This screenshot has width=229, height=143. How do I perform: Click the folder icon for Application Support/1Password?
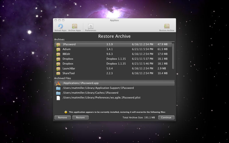[58, 88]
